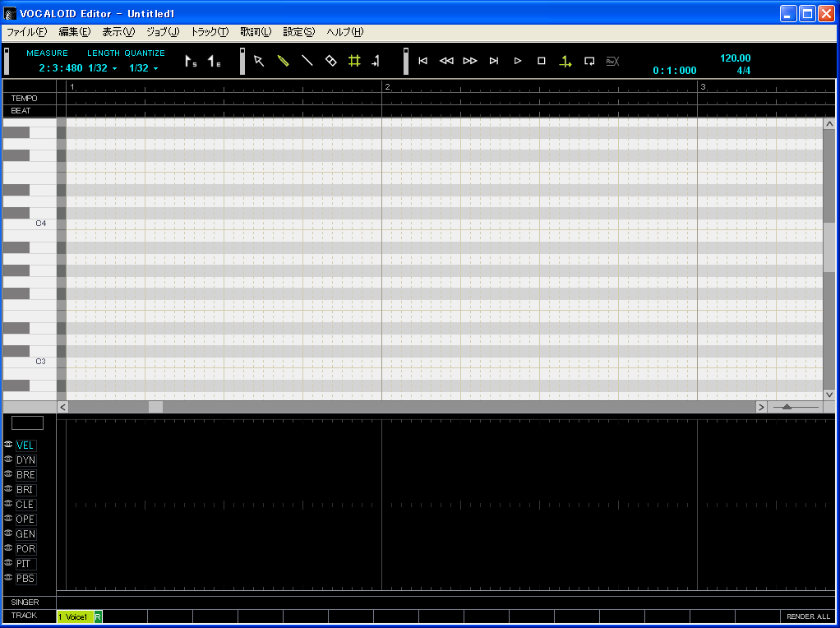Toggle eye icon next to PIT
Screen dimensions: 840x628
point(8,562)
